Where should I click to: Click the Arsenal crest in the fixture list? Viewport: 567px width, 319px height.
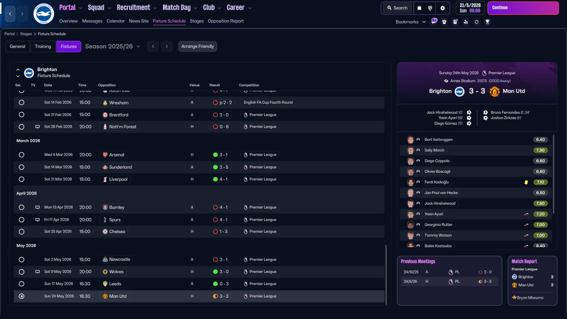click(x=105, y=155)
